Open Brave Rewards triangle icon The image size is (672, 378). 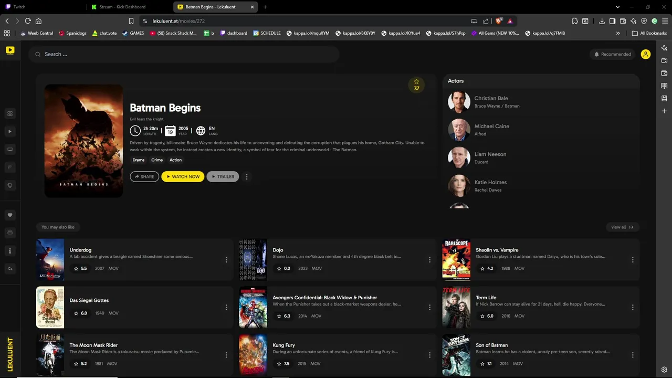(x=510, y=21)
